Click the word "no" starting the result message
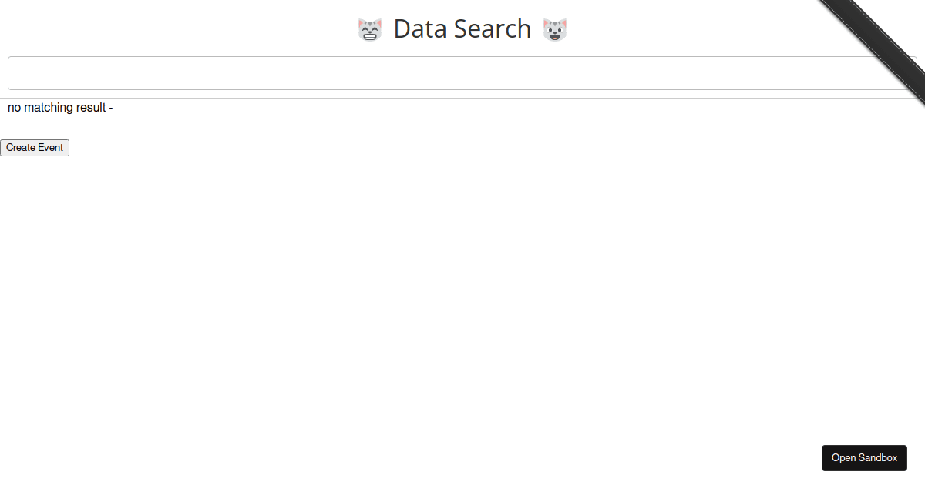This screenshot has width=925, height=485. [x=14, y=108]
